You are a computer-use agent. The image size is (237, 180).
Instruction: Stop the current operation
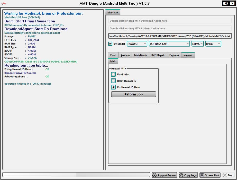point(228,175)
